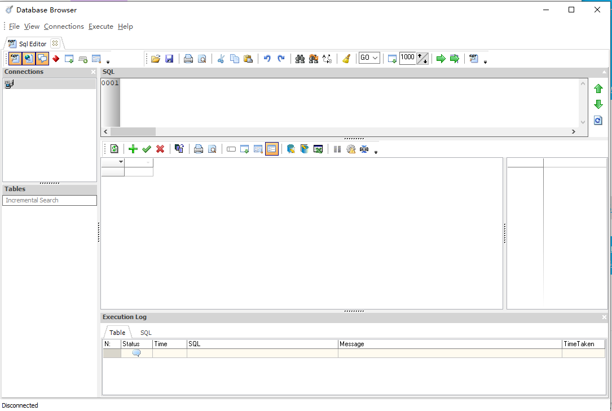
Task: Switch to the SQL tab in Execution Log
Action: pos(146,333)
